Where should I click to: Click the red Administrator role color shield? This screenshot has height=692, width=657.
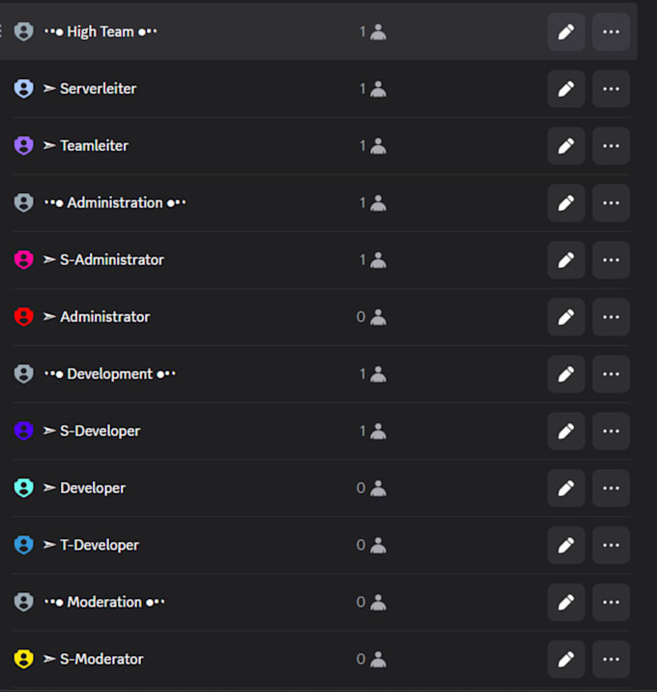[24, 316]
